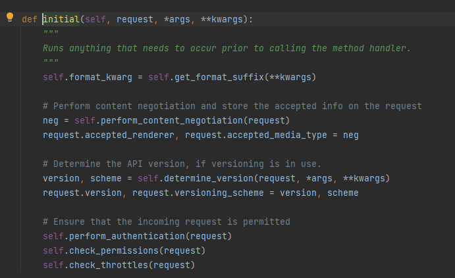455x278 pixels.
Task: Click the "Determine the API version" comment
Action: pyautogui.click(x=182, y=164)
